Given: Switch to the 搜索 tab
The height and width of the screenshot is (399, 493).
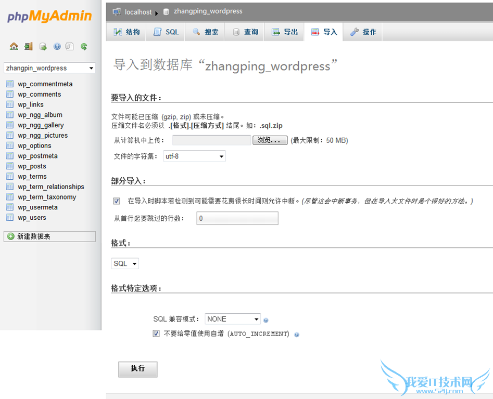Looking at the screenshot, I should (205, 32).
